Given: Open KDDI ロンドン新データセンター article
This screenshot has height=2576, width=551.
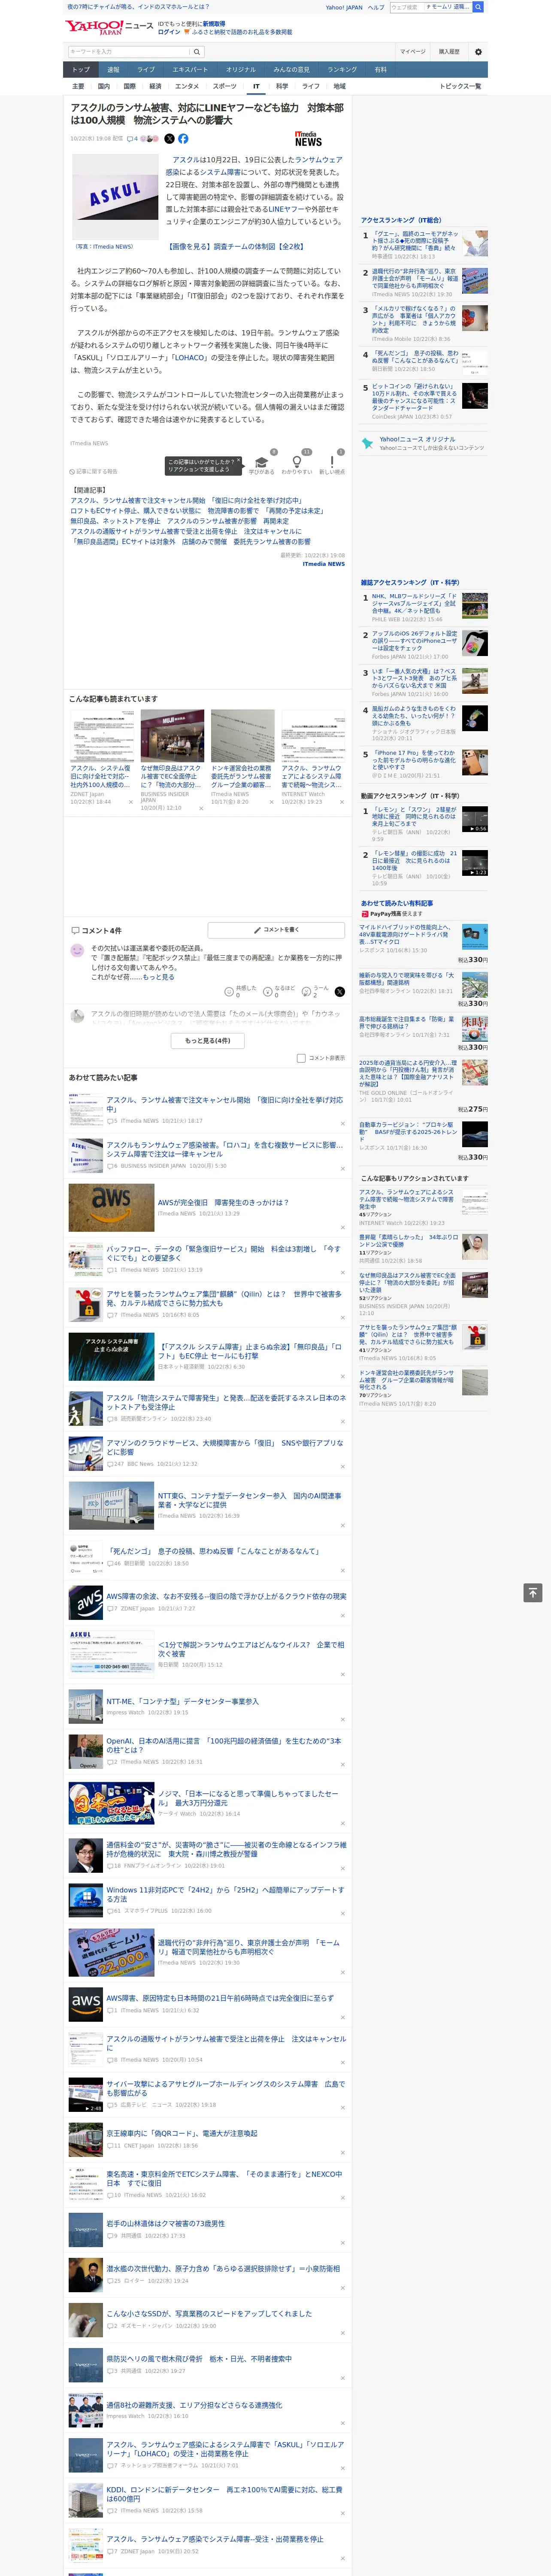Looking at the screenshot, I should 224,2494.
